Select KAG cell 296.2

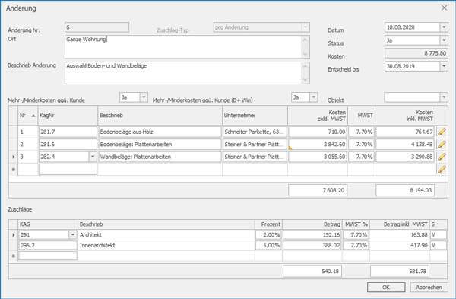48,246
